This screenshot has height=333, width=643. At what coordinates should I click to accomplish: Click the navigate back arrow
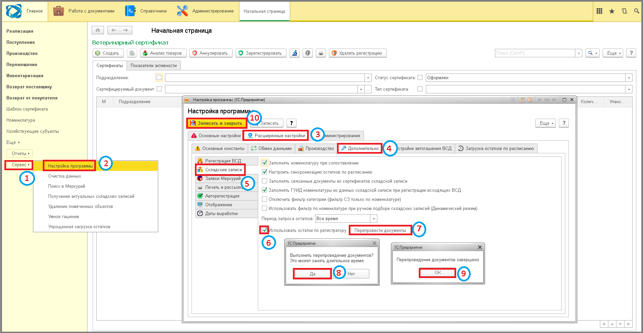point(114,30)
